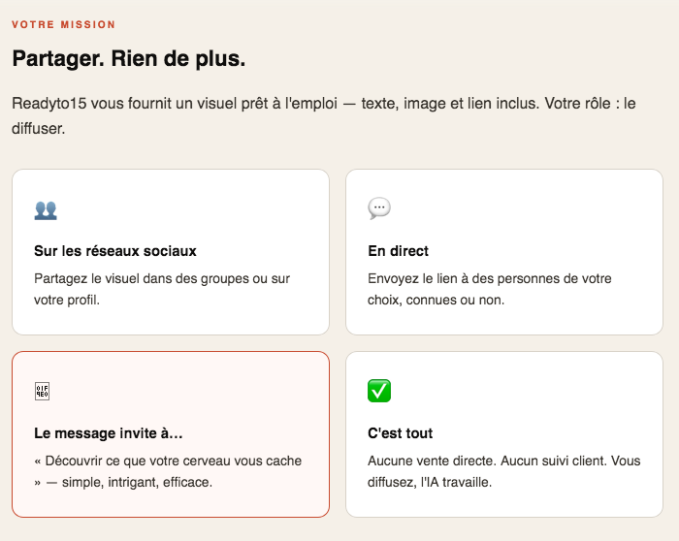
Task: Click the green checkmark icon
Action: tap(379, 391)
